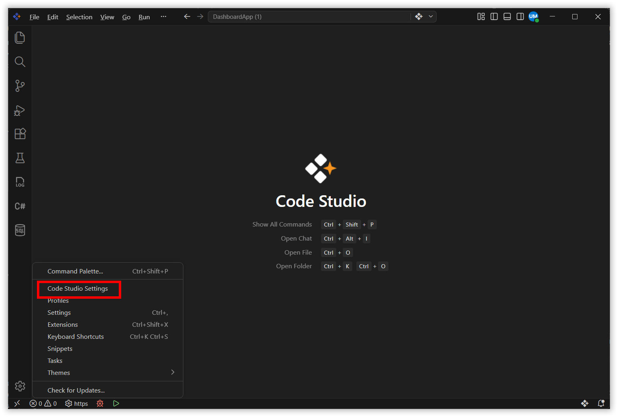Open the LOG file viewer icon
Screen dimensions: 618x417
point(20,182)
